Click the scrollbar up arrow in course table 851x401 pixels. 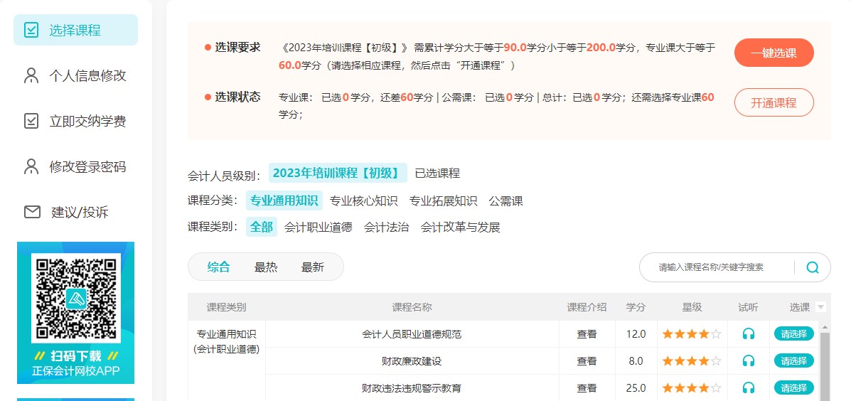coord(825,327)
